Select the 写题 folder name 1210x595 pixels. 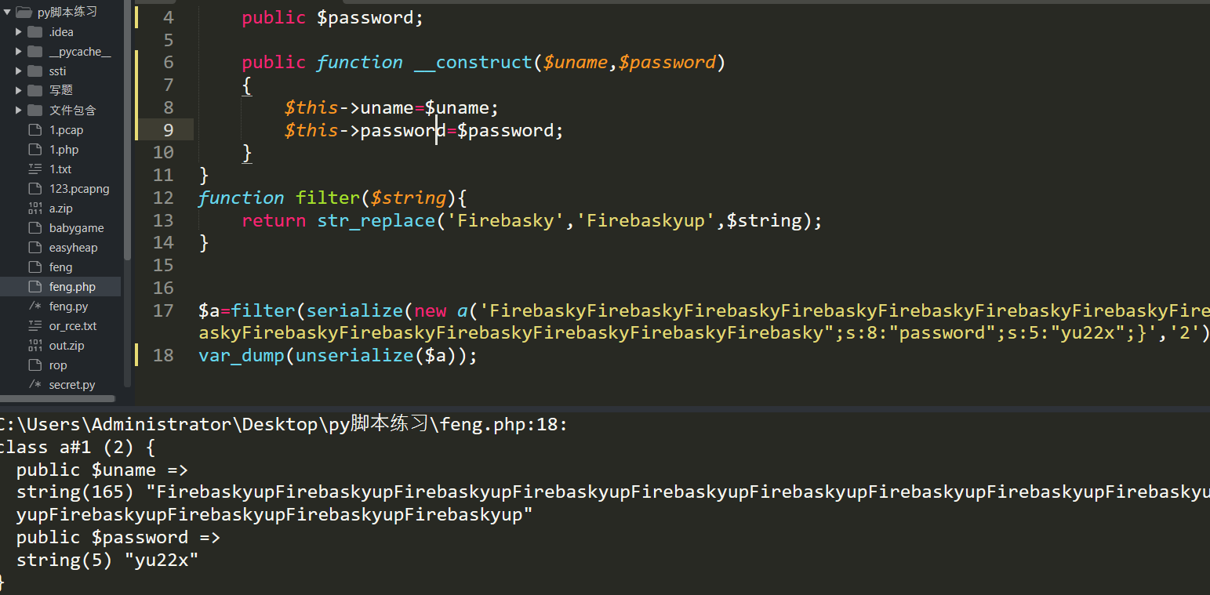click(61, 90)
